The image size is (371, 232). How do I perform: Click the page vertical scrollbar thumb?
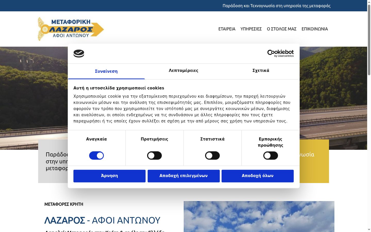(x=369, y=40)
